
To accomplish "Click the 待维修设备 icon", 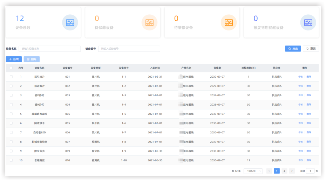I will coord(229,22).
